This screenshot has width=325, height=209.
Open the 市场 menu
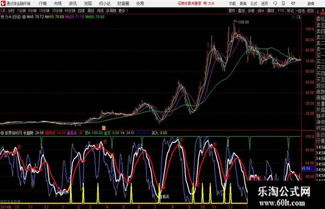point(58,3)
